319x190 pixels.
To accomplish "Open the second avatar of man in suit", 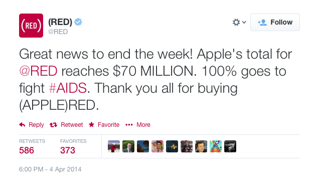I will pos(128,146).
